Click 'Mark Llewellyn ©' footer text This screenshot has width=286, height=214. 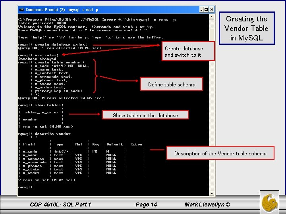pyautogui.click(x=207, y=204)
